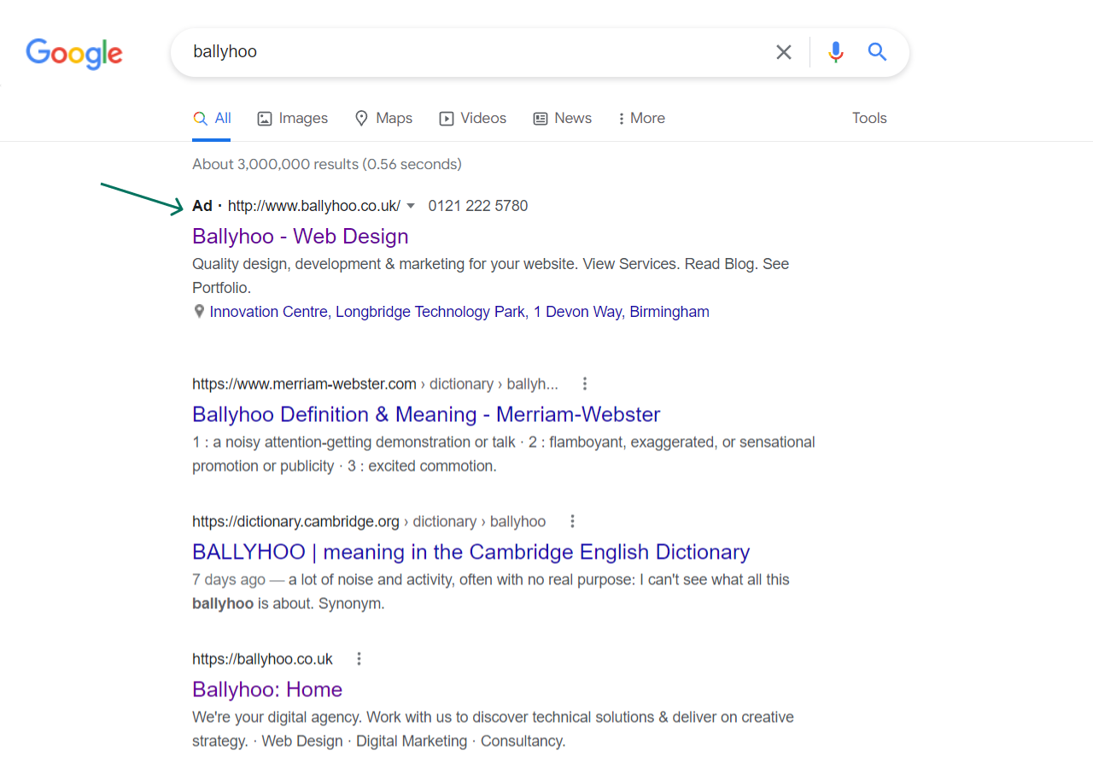Click the ad phone number 0121 222 5780
Viewport: 1093px width, 774px height.
478,206
